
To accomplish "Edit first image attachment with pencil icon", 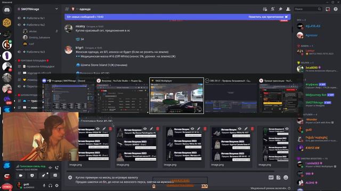I will coord(104,128).
